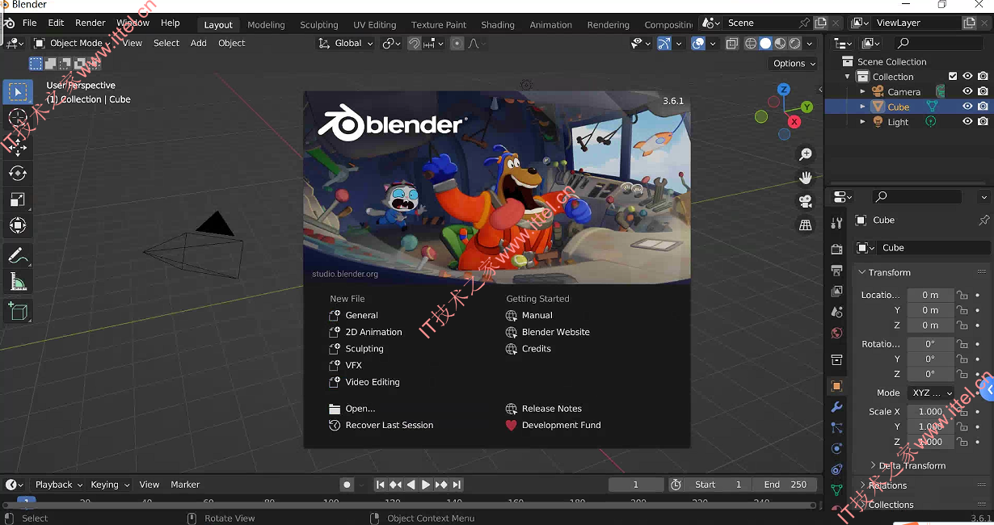Switch to the Modeling workspace tab
994x525 pixels.
tap(266, 25)
